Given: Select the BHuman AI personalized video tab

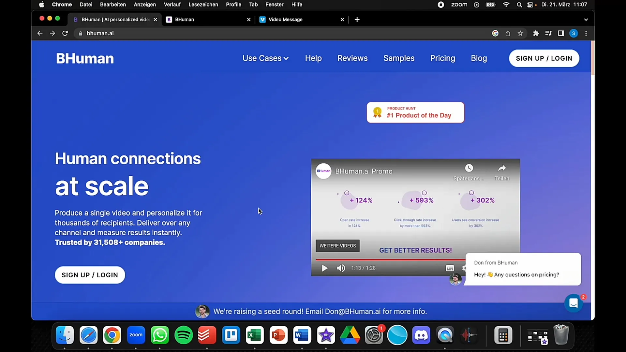Looking at the screenshot, I should (x=115, y=20).
